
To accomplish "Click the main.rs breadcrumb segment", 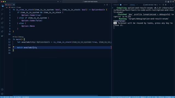I will pos(13,7).
